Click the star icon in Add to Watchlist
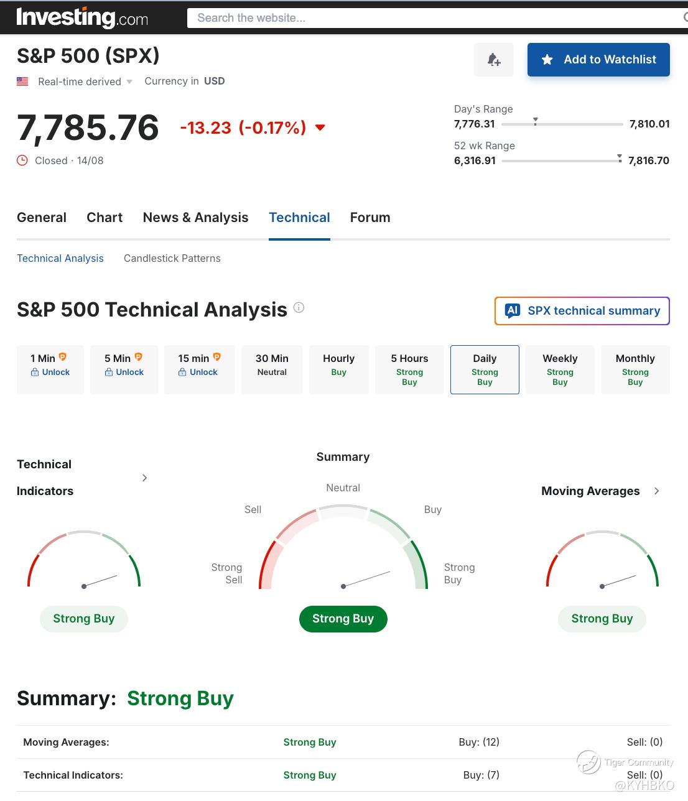688x801 pixels. [547, 60]
